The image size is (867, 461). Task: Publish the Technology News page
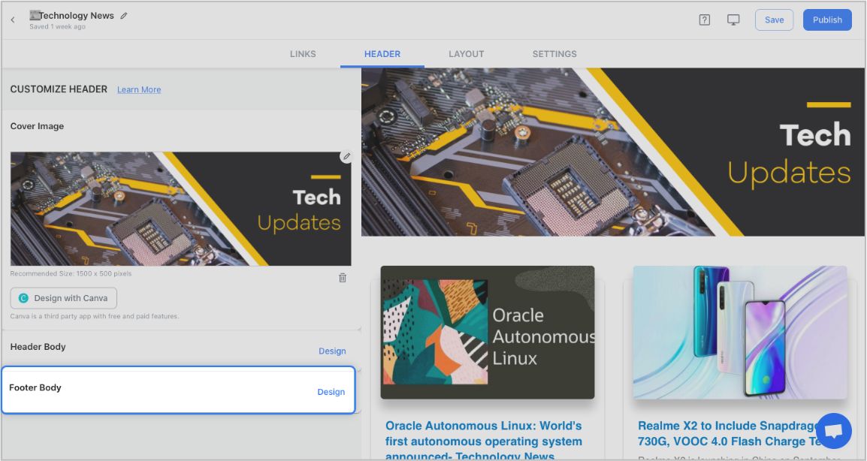pyautogui.click(x=826, y=20)
